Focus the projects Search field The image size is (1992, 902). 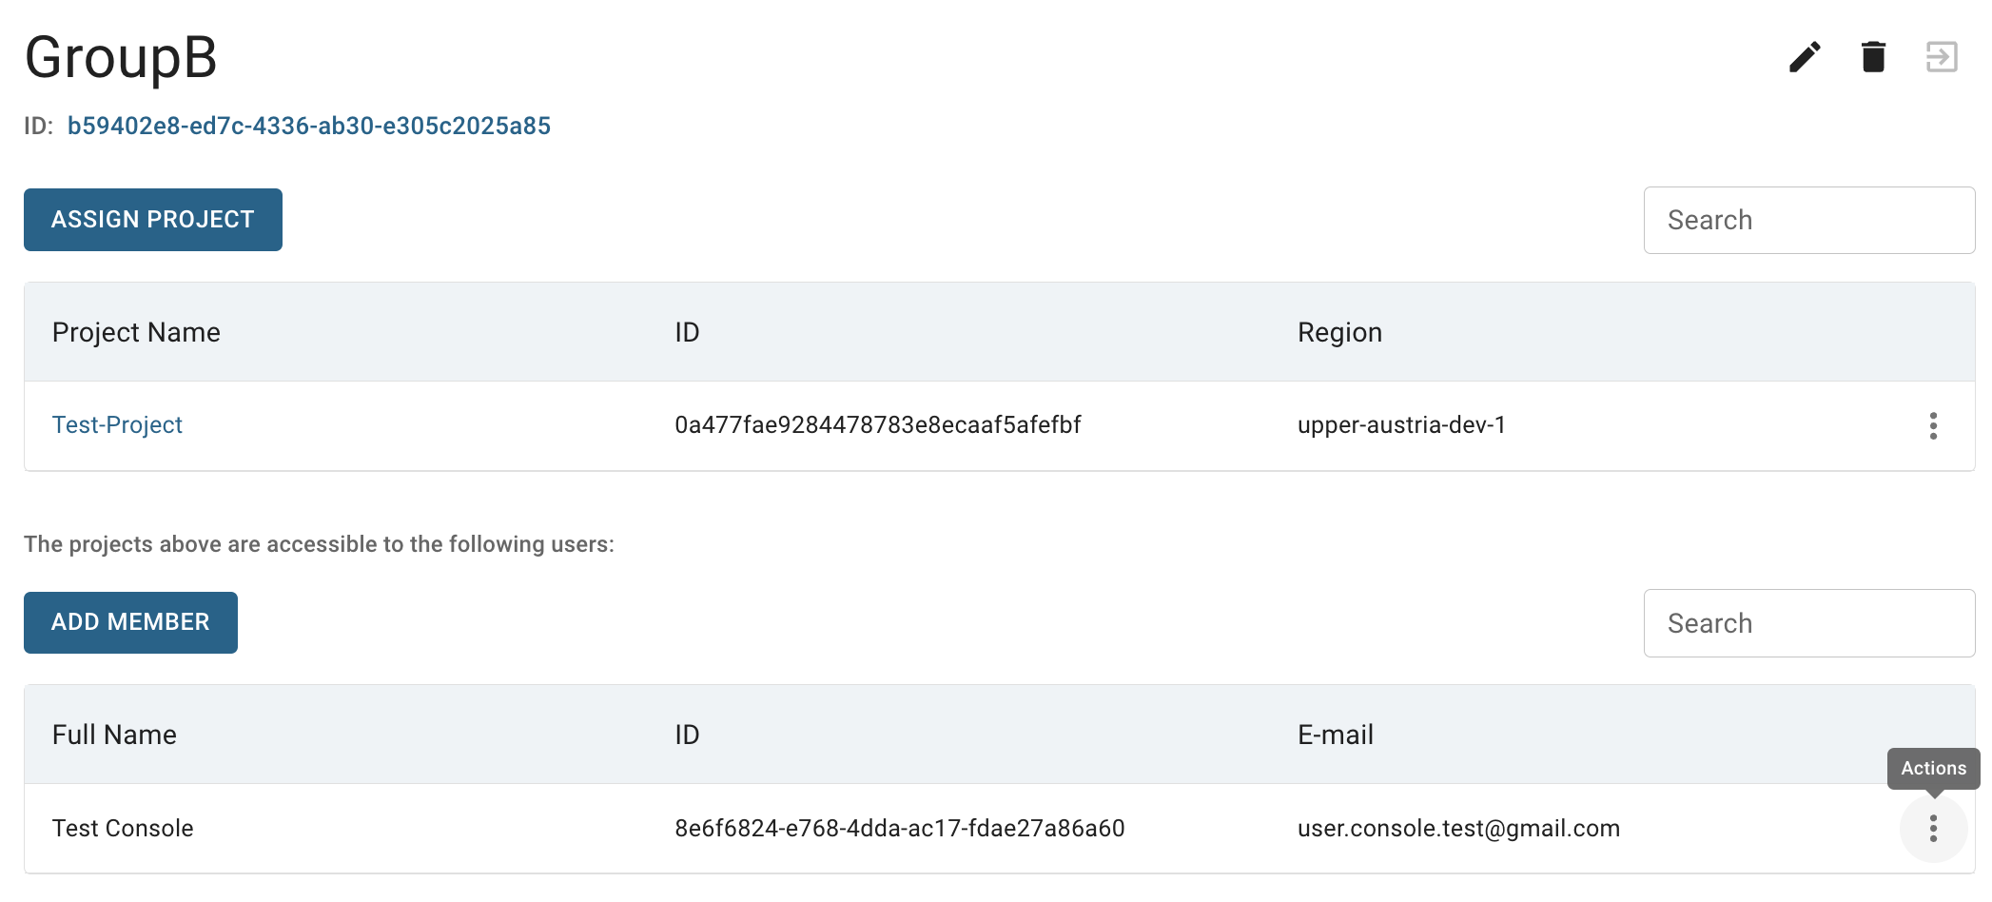pyautogui.click(x=1809, y=220)
